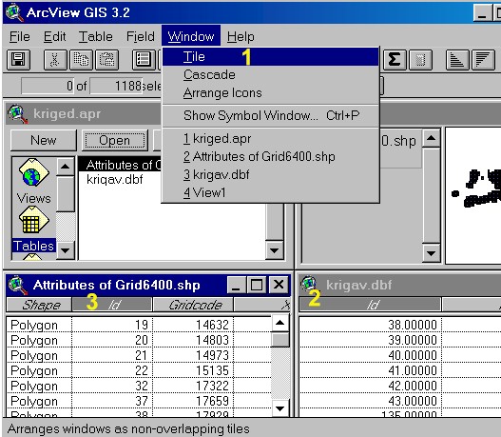Click scroll down arrow in View1 legend panel

click(432, 253)
